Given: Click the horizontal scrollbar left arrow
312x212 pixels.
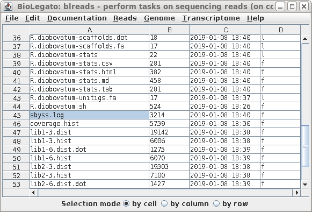Looking at the screenshot, I should (x=33, y=193).
